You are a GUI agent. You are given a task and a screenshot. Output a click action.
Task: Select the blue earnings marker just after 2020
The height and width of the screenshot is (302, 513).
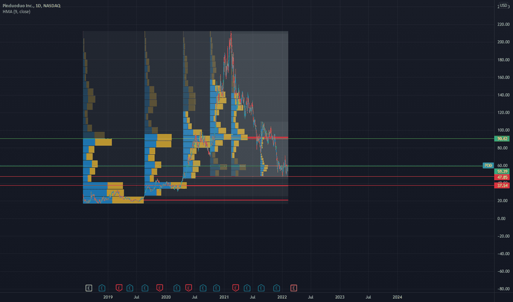177,288
